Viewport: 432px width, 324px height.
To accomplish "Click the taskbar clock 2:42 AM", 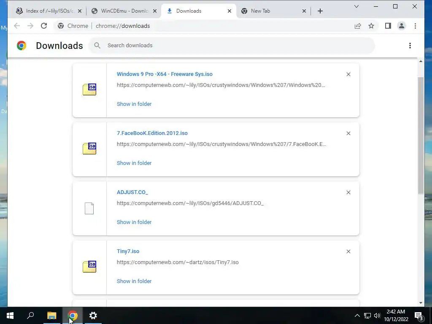I will click(396, 316).
